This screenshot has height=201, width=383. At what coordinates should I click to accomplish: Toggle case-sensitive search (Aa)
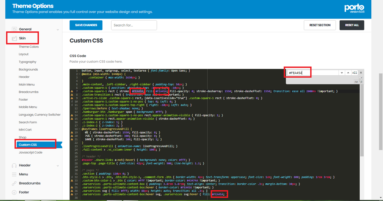pos(356,82)
